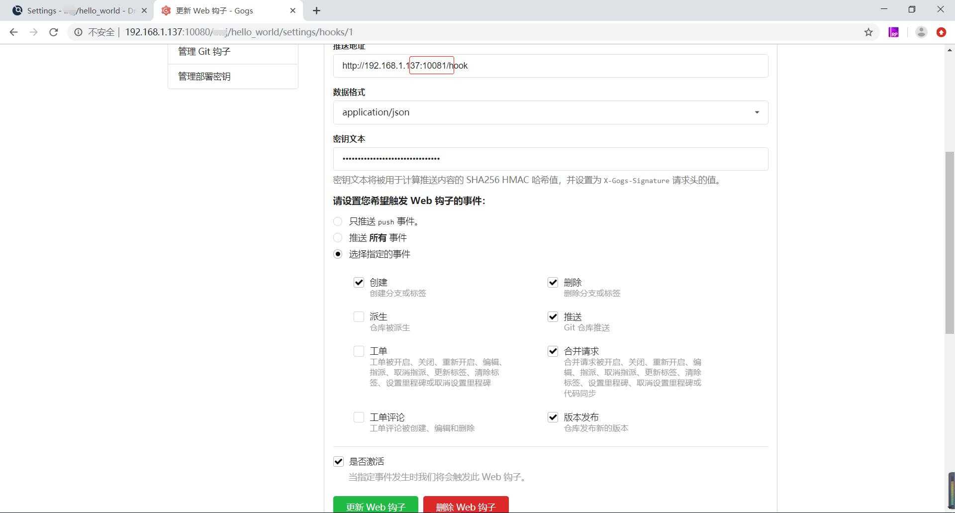The image size is (955, 513).
Task: Uncheck the 合并请求 event checkbox
Action: click(553, 351)
